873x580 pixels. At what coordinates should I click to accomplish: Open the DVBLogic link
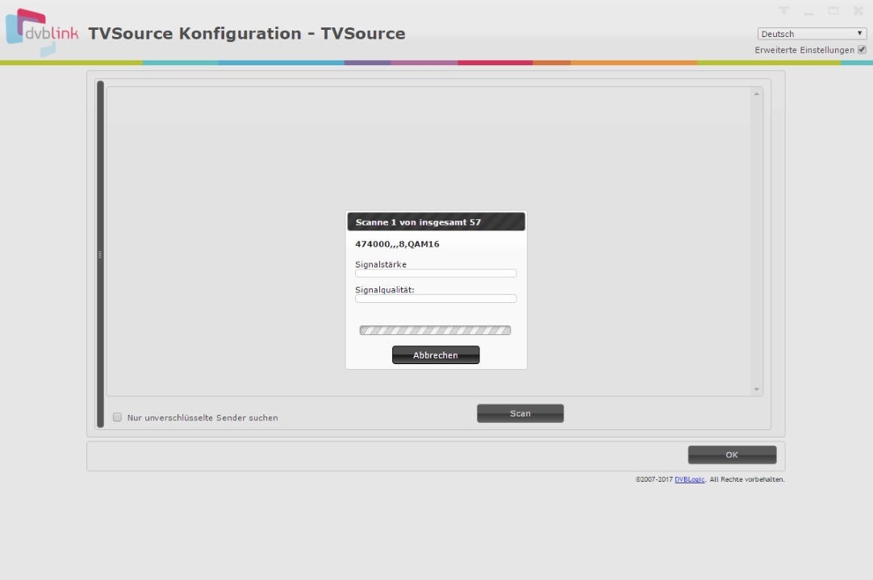tap(689, 479)
